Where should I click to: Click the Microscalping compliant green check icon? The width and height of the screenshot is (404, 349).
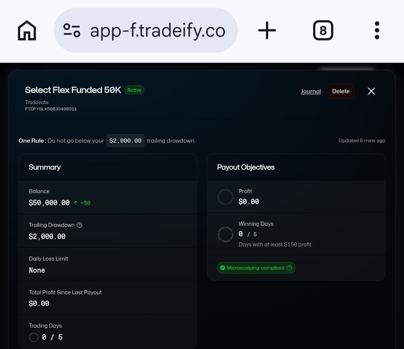[223, 268]
